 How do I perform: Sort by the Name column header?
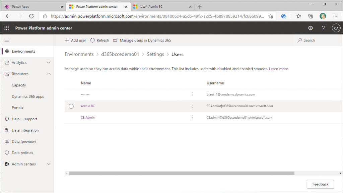[86, 83]
